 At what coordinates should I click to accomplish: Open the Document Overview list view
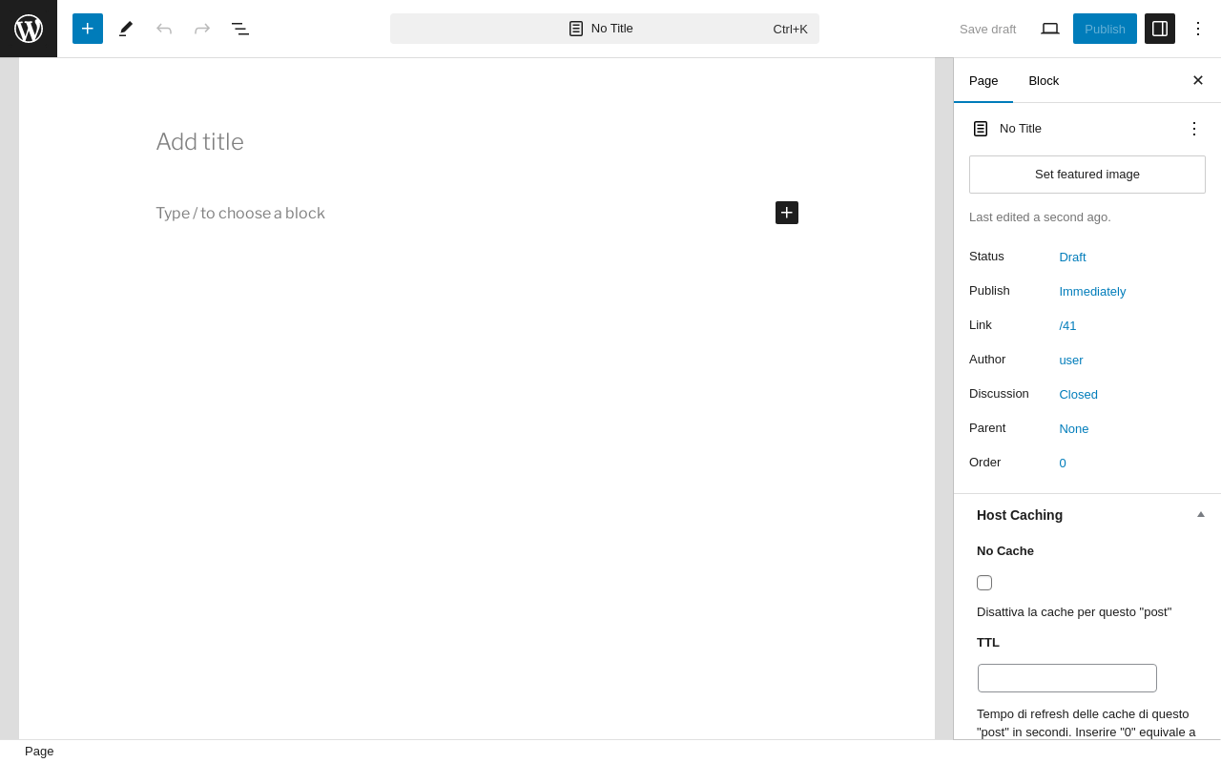pyautogui.click(x=240, y=29)
